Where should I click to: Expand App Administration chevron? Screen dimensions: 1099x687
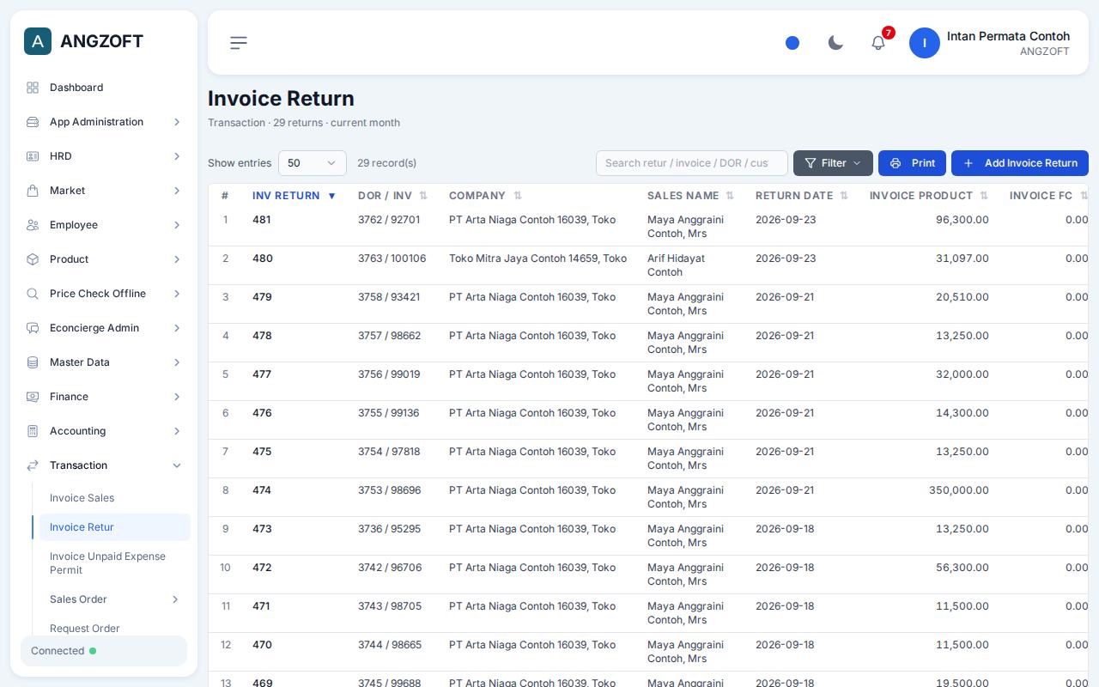(177, 122)
